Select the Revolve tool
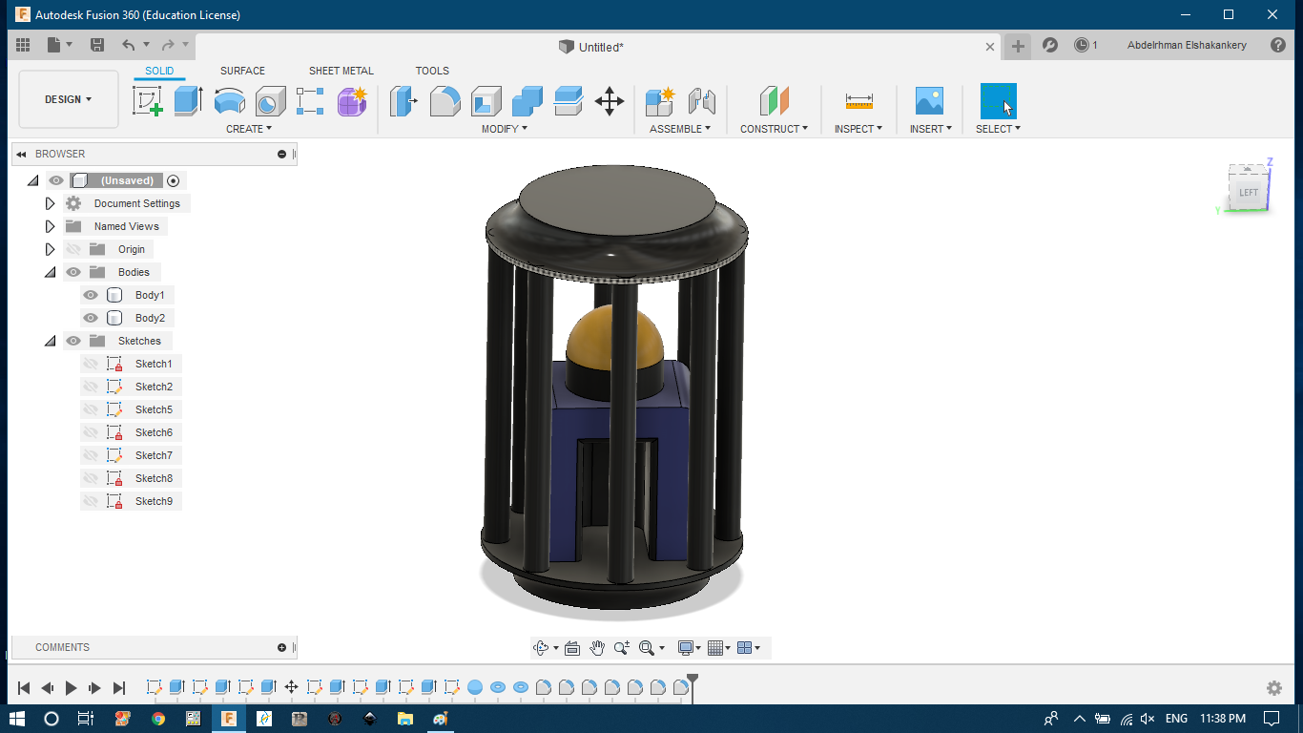Viewport: 1303px width, 733px height. coord(229,100)
